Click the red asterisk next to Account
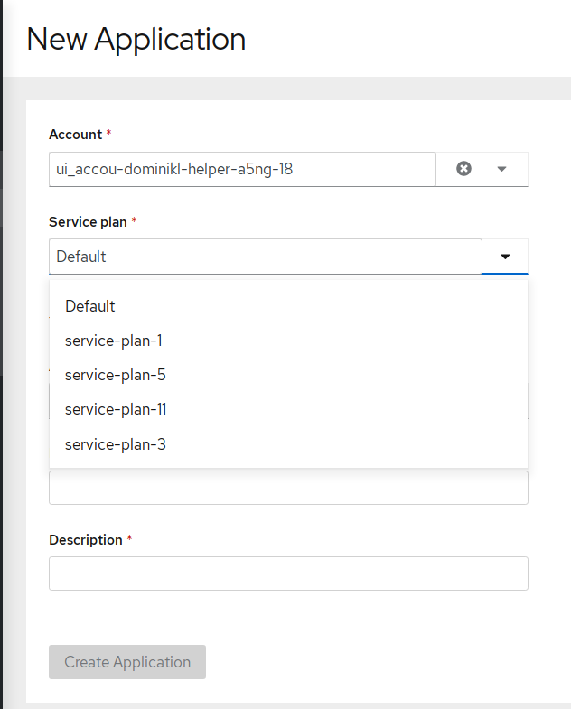Screen dimensions: 571x709 pyautogui.click(x=109, y=134)
